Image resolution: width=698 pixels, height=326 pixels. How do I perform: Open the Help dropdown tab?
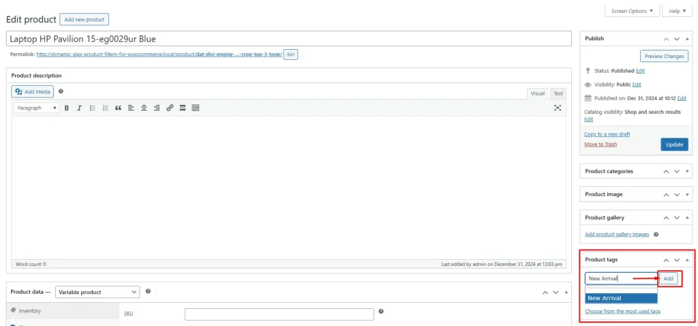tap(678, 11)
